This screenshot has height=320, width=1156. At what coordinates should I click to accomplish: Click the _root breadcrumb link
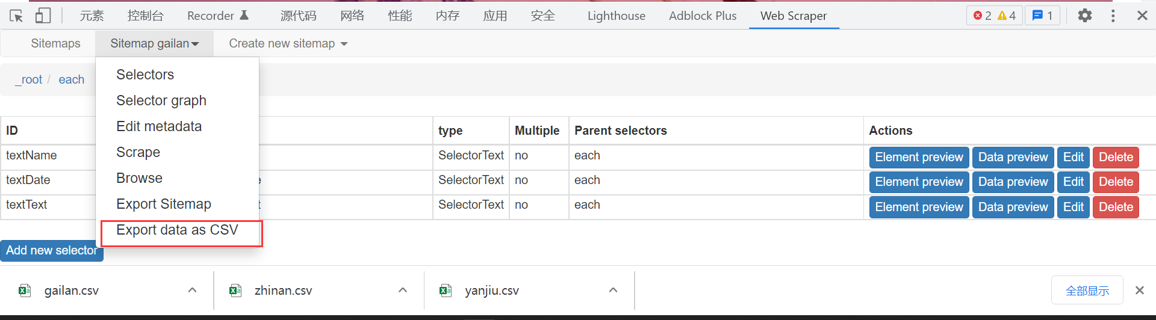pyautogui.click(x=29, y=79)
